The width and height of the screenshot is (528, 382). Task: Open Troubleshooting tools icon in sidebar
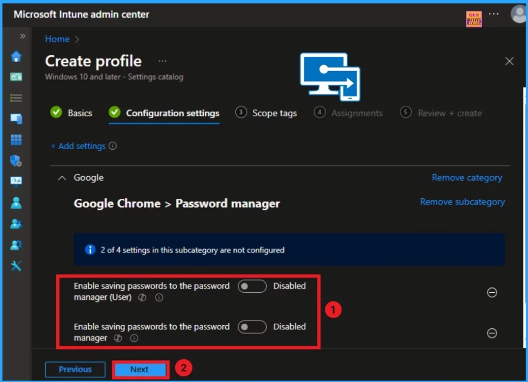click(16, 266)
